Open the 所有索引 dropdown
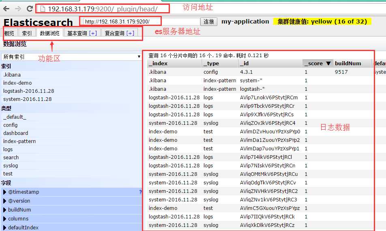This screenshot has width=386, height=231. (x=72, y=57)
